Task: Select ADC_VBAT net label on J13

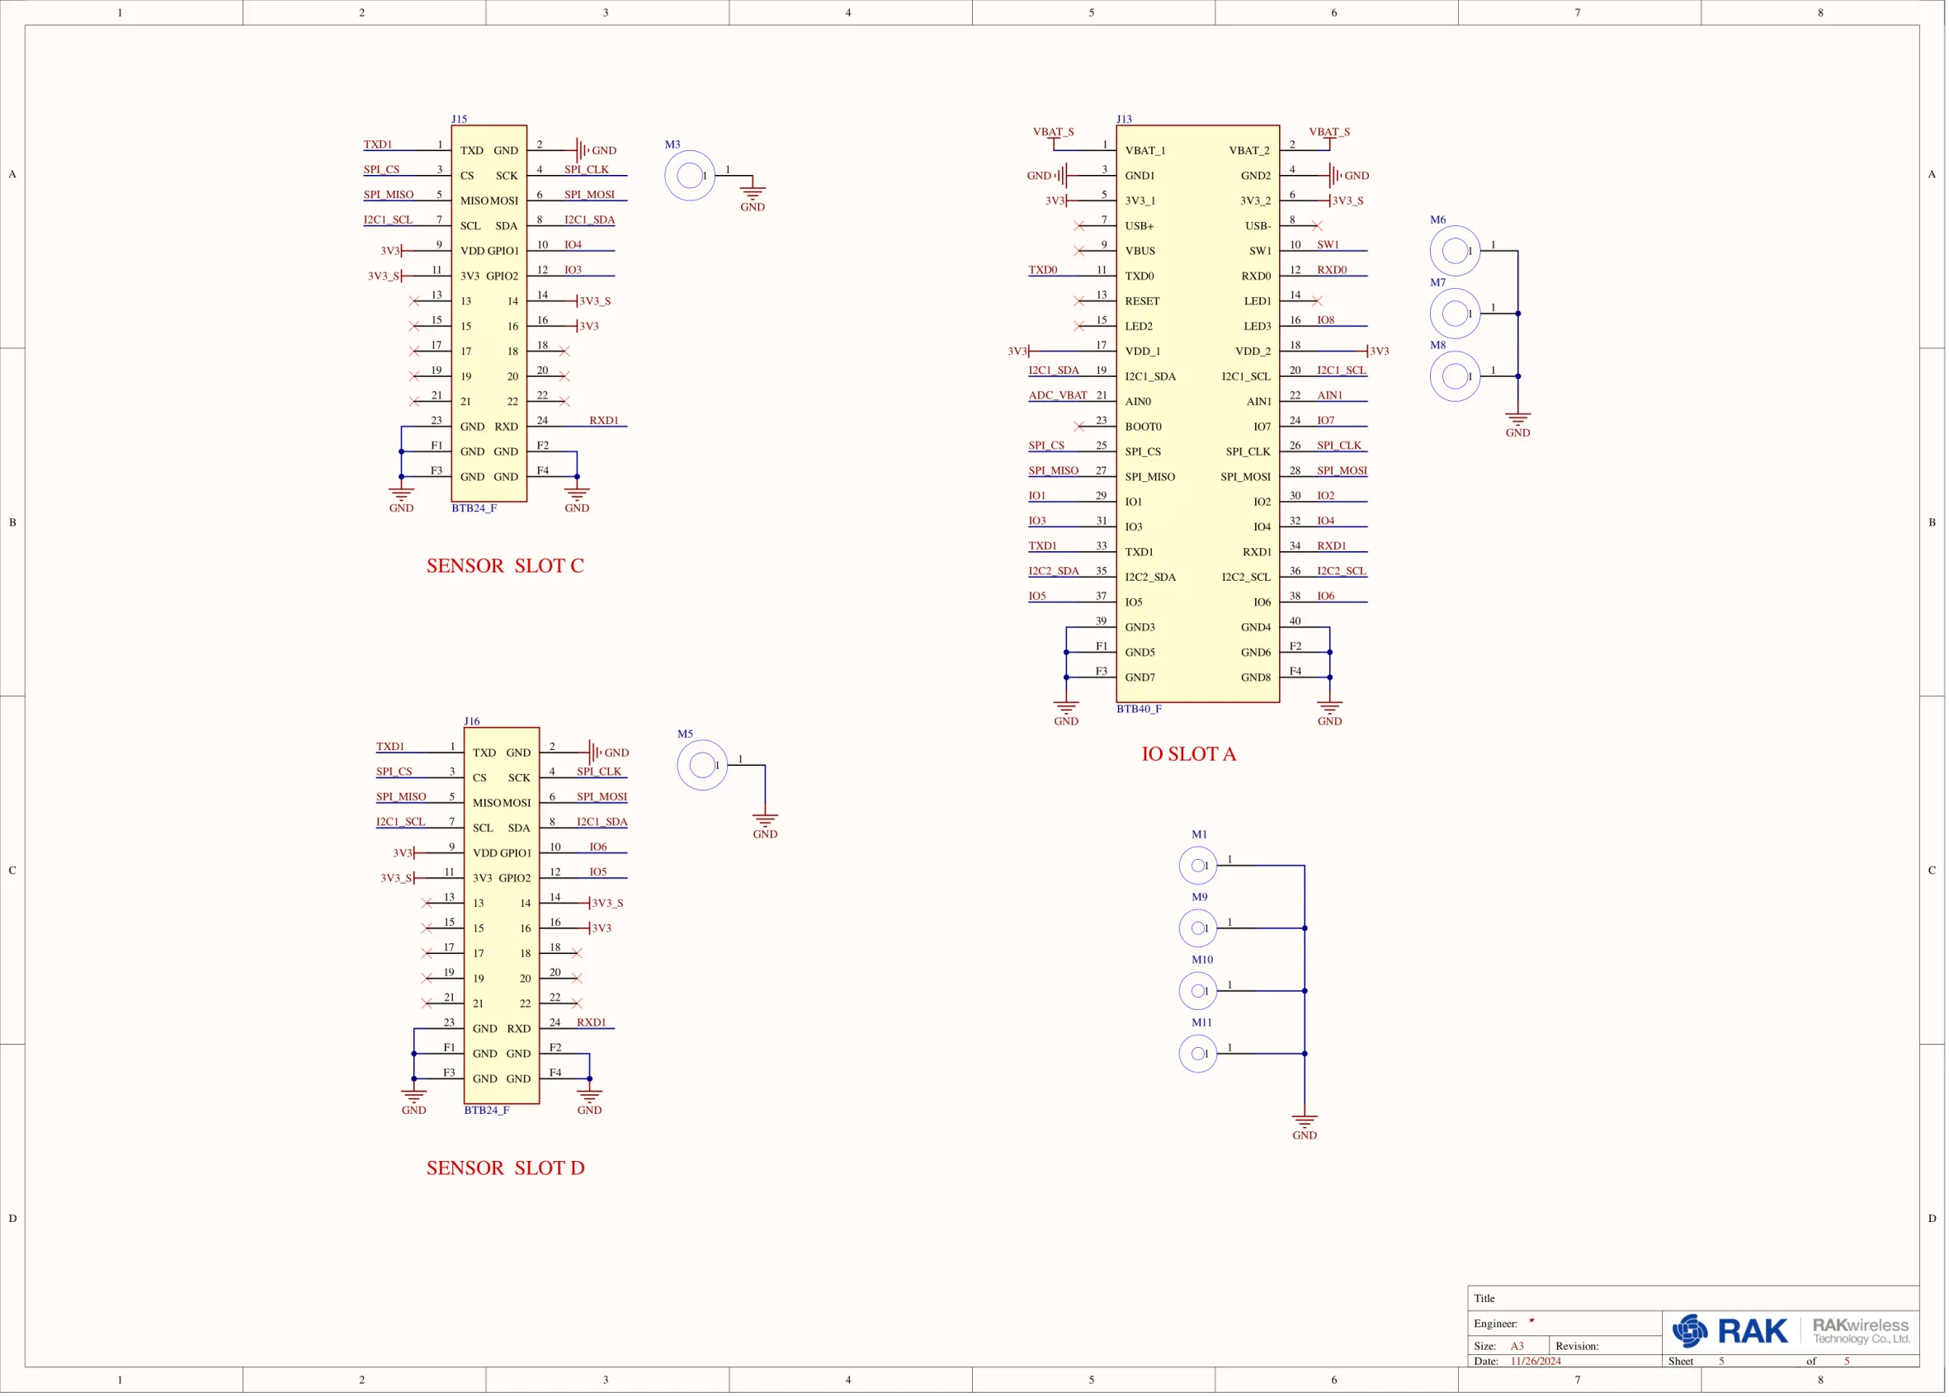Action: (x=1058, y=395)
